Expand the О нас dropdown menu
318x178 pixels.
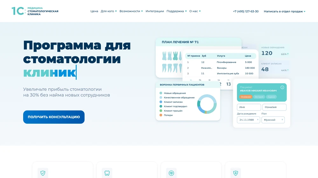tap(195, 11)
